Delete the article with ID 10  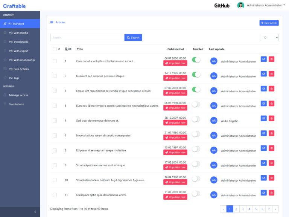(x=271, y=178)
